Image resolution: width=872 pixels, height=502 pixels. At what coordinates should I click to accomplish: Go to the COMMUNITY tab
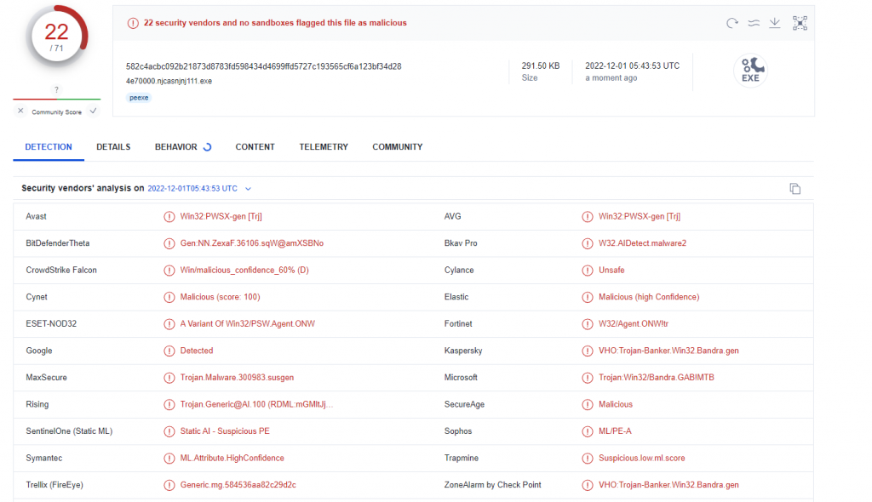click(x=397, y=147)
